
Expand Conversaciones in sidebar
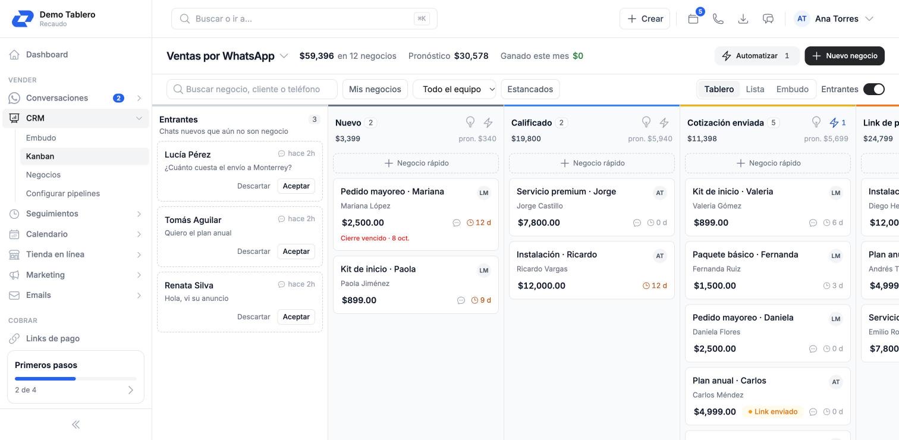(x=139, y=98)
